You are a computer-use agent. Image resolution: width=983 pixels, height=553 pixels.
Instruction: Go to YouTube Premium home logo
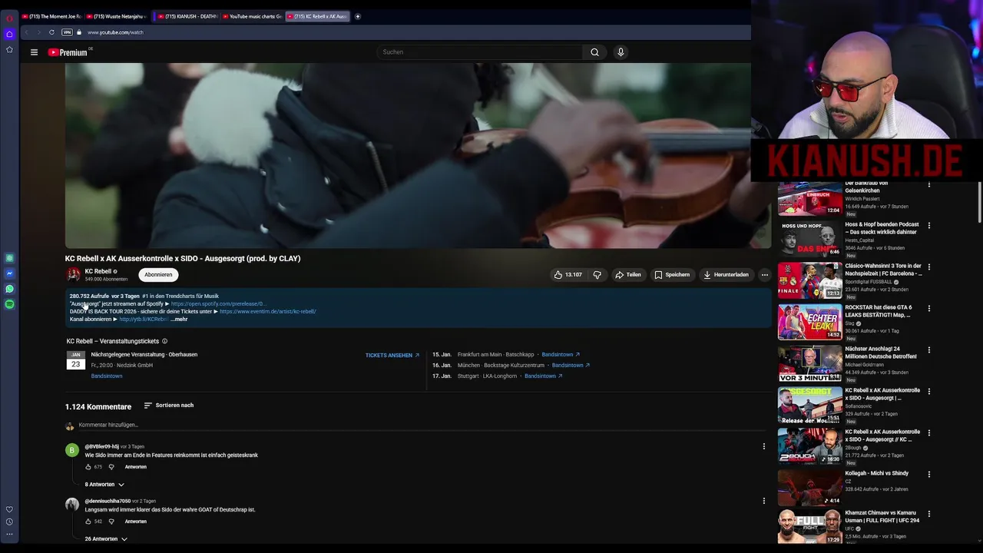69,52
